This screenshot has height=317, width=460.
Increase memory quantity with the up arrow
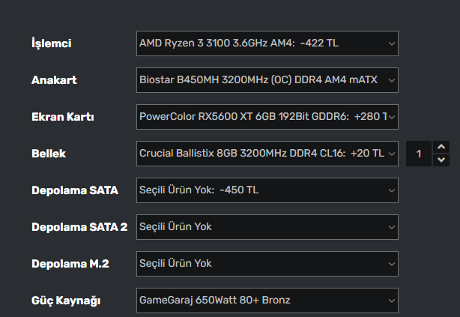(441, 147)
